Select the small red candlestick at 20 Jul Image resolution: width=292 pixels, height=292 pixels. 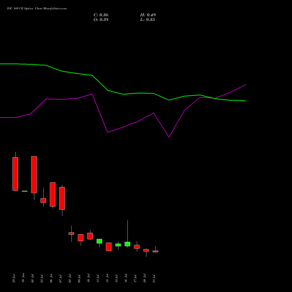tap(146, 251)
